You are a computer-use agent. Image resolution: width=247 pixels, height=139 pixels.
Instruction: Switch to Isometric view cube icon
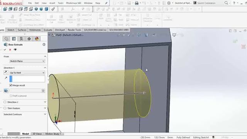(36, 9)
